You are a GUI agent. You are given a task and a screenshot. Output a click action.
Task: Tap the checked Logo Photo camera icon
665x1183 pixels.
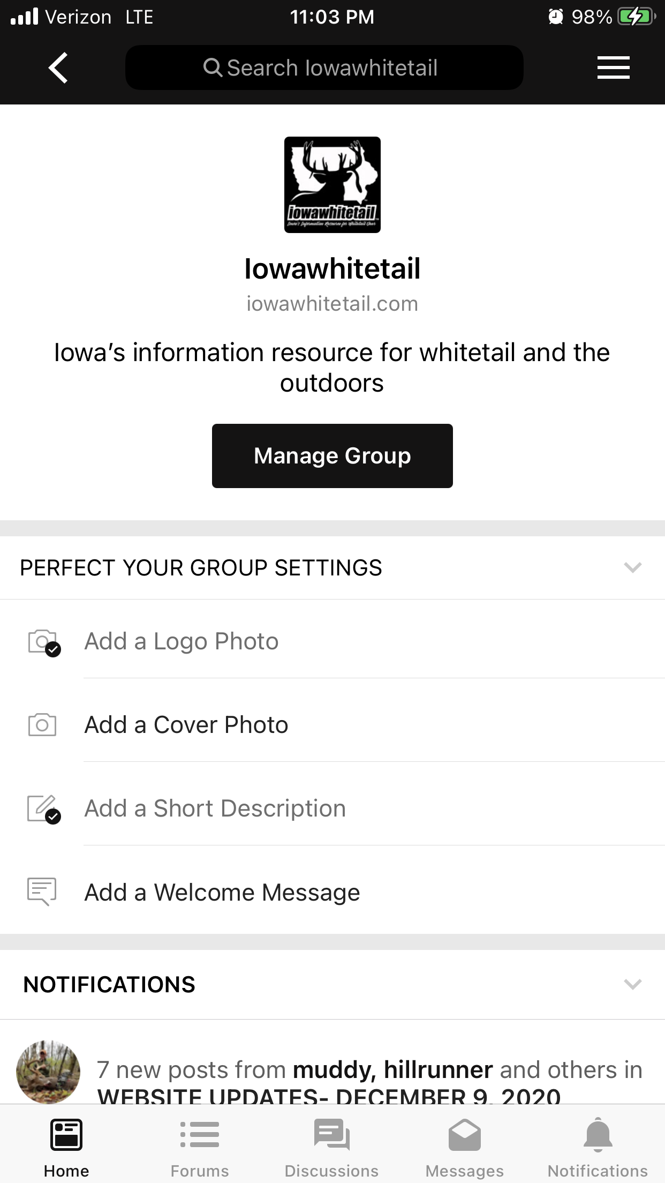(x=44, y=642)
